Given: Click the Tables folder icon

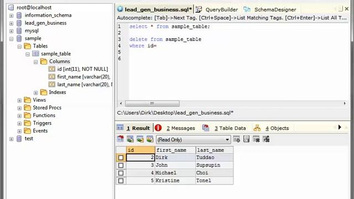Looking at the screenshot, I should pyautogui.click(x=27, y=46).
